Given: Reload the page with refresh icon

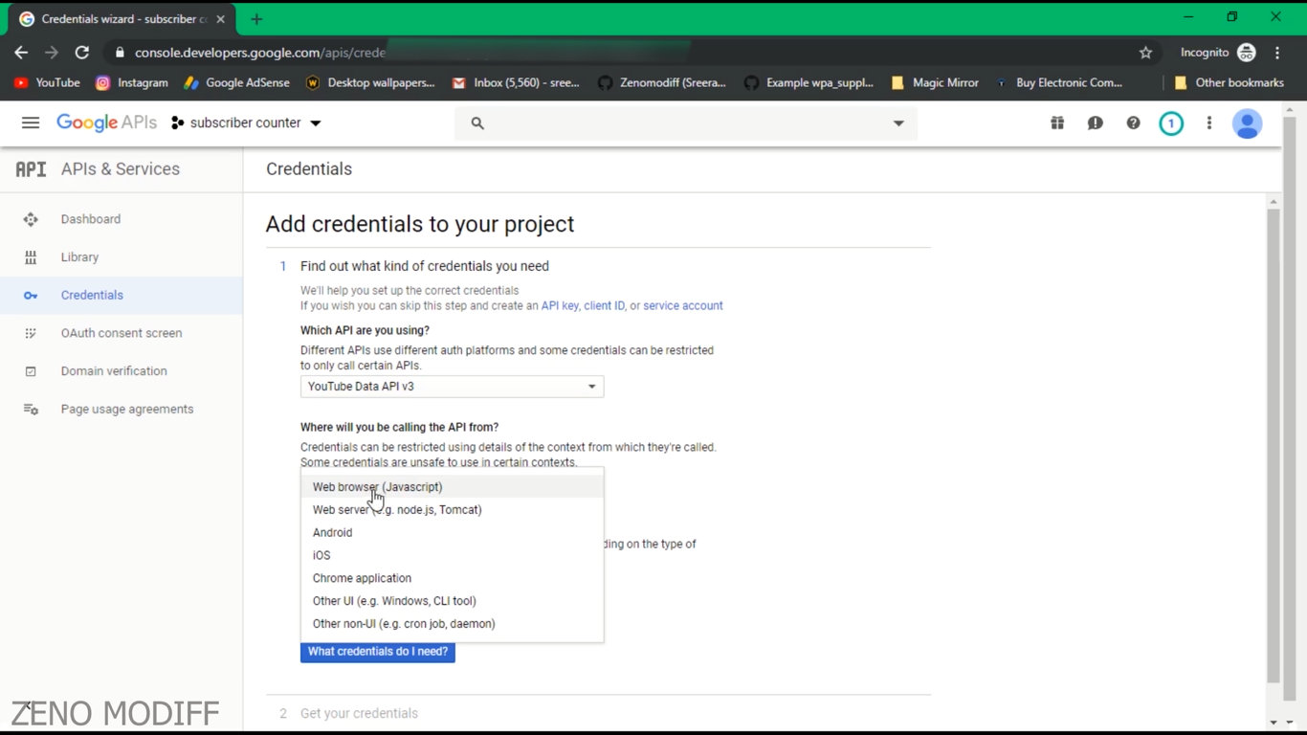Looking at the screenshot, I should pos(82,53).
